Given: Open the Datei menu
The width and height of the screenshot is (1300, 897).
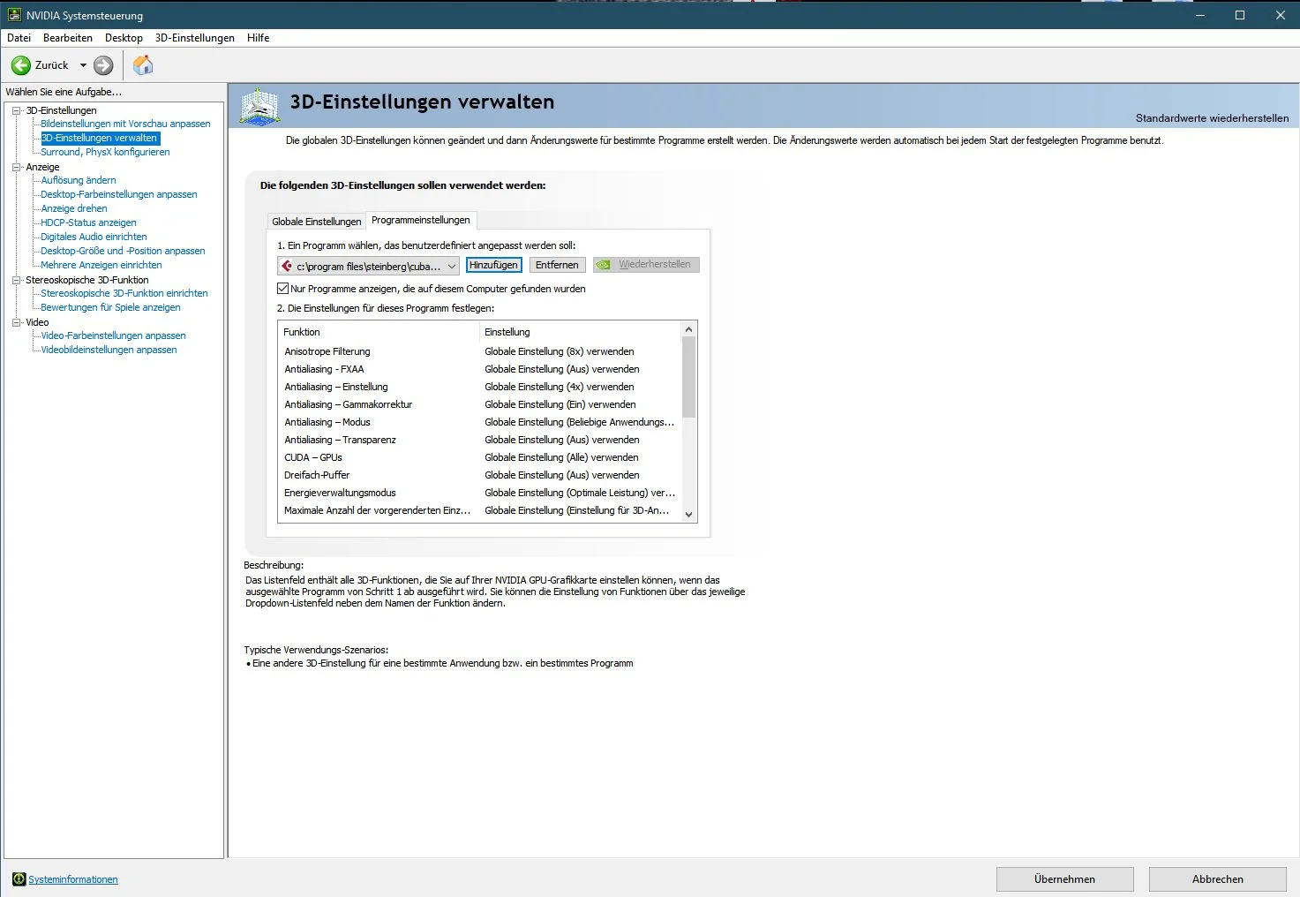Looking at the screenshot, I should tap(19, 38).
